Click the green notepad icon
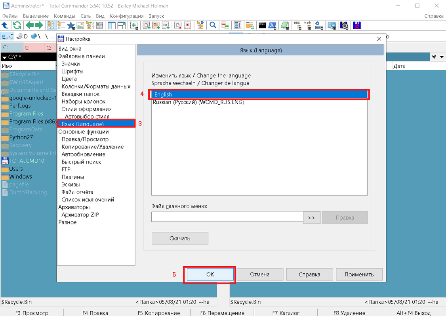 284,26
